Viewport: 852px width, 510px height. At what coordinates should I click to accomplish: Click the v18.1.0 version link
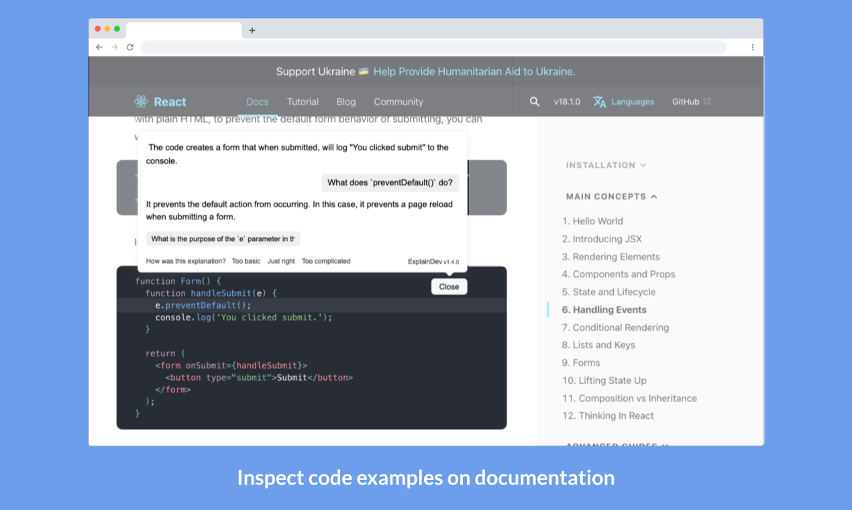(567, 101)
